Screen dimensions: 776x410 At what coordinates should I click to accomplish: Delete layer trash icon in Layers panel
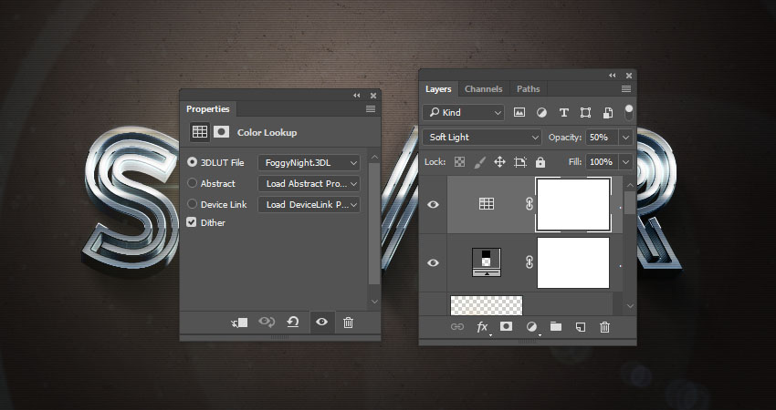[x=604, y=326]
